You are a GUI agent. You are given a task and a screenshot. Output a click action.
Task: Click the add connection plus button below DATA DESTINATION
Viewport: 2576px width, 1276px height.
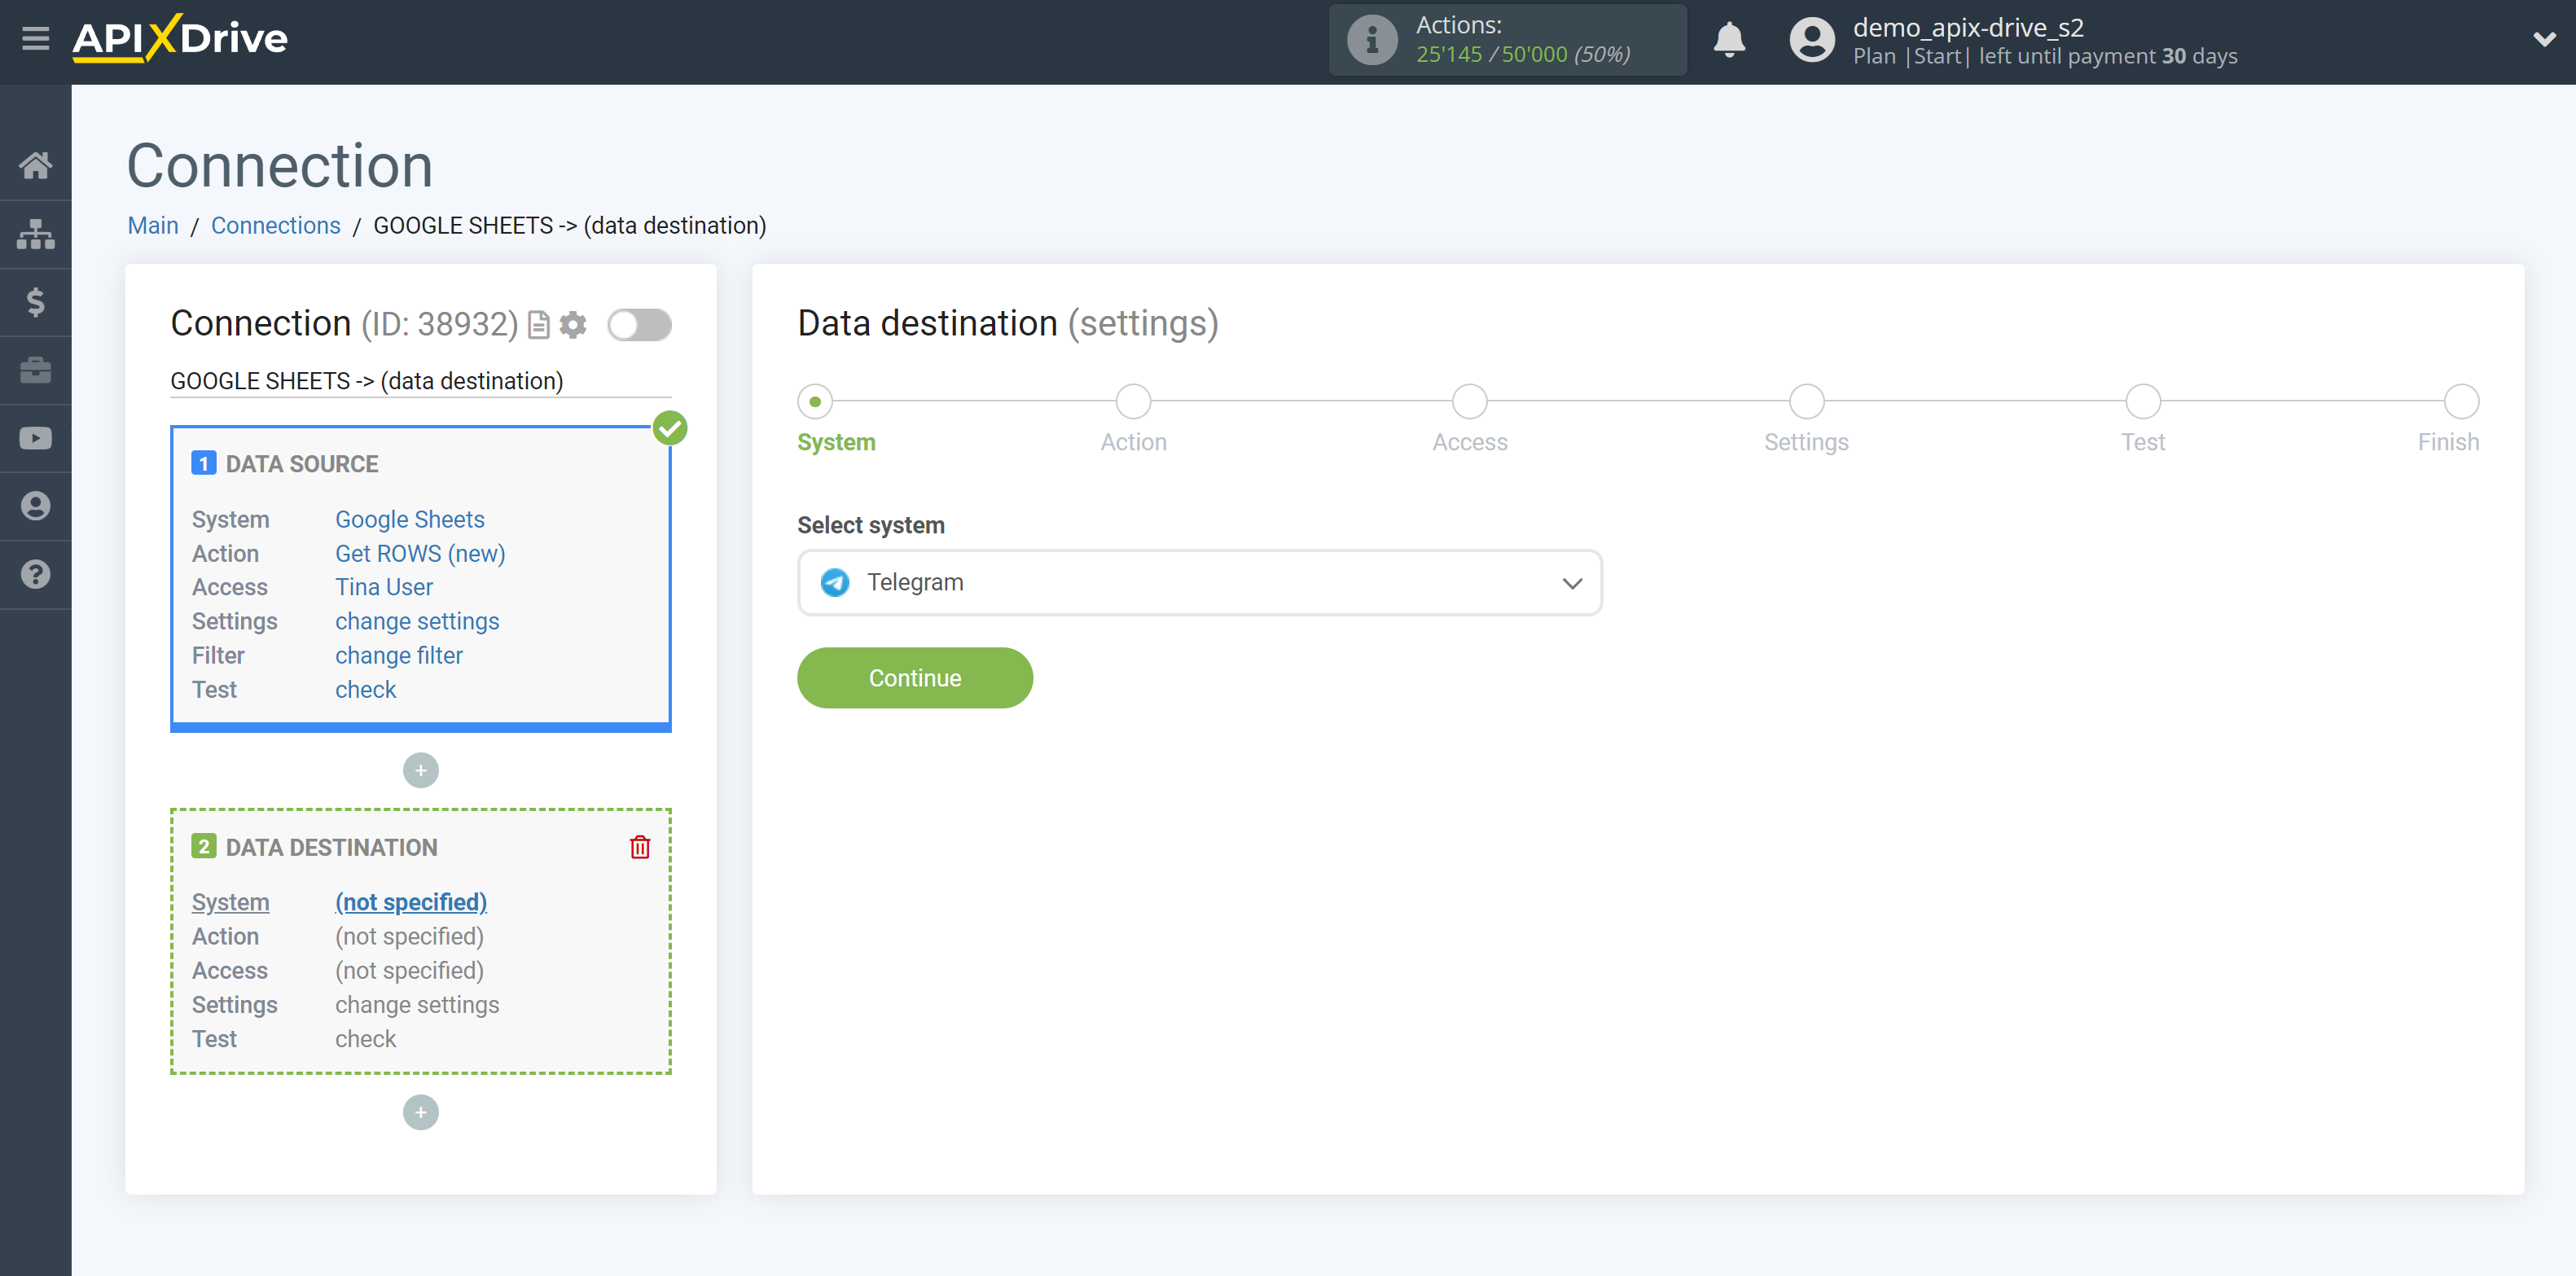point(420,1112)
